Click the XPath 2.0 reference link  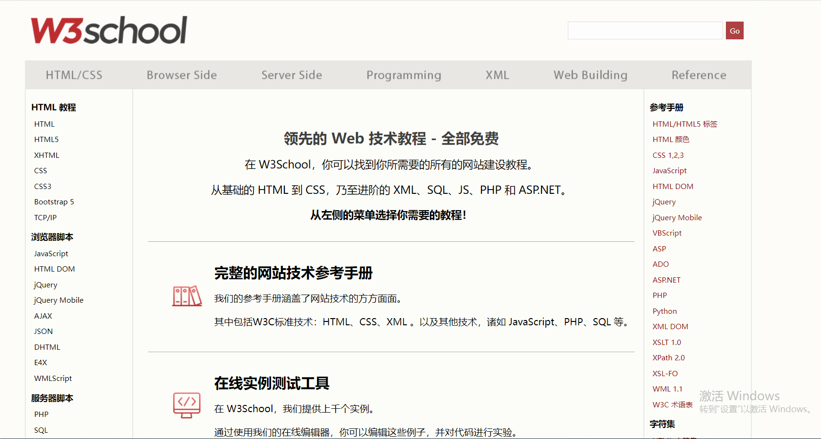coord(668,358)
